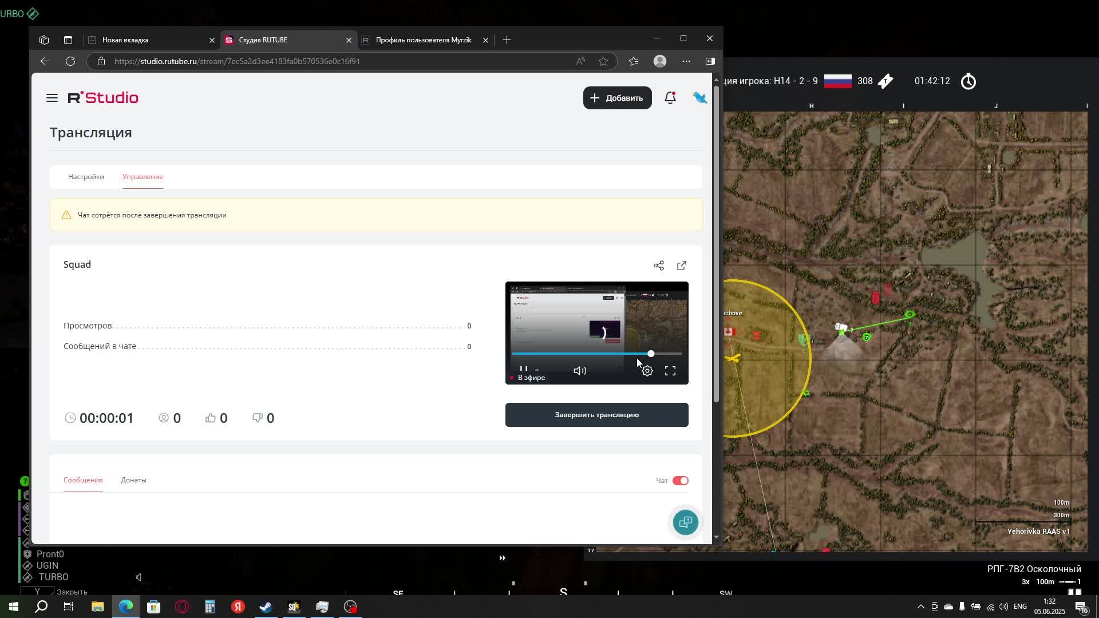Viewport: 1099px width, 618px height.
Task: Open the floating support chat button
Action: point(685,522)
